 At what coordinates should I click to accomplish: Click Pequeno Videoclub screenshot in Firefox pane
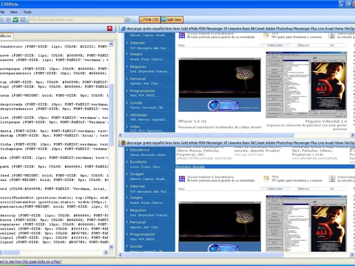[306, 223]
